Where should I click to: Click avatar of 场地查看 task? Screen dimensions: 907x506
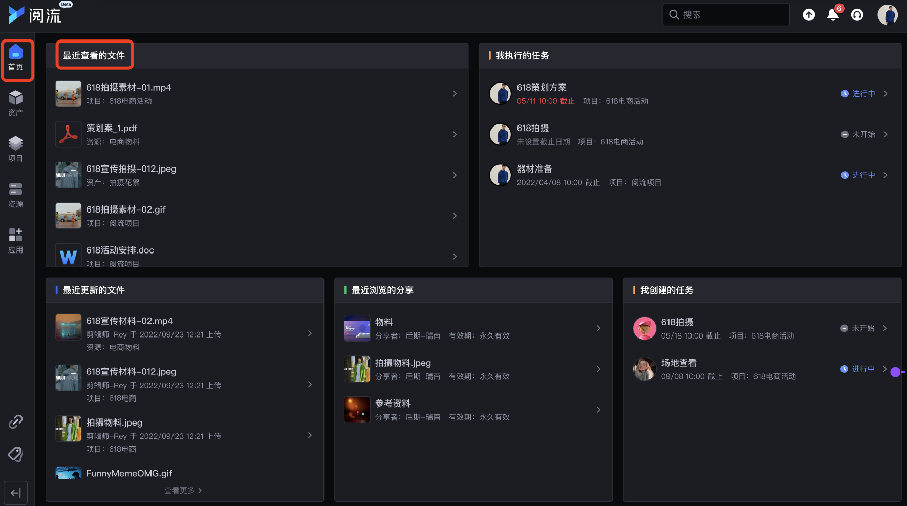(x=644, y=369)
